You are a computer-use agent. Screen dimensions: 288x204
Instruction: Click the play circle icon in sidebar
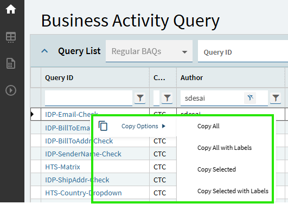coord(11,90)
